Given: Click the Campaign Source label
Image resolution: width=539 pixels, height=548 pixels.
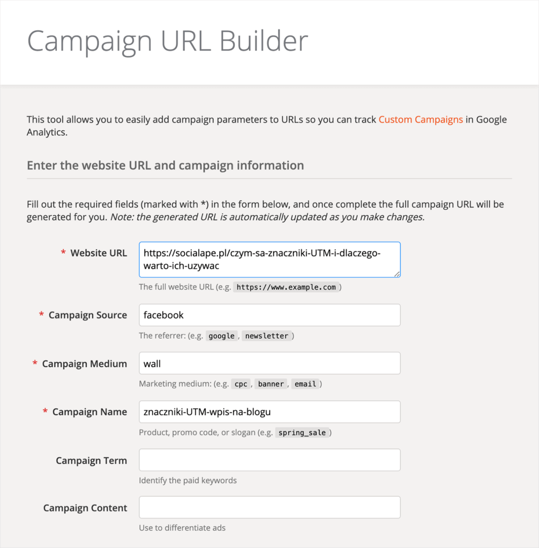Looking at the screenshot, I should pos(87,315).
